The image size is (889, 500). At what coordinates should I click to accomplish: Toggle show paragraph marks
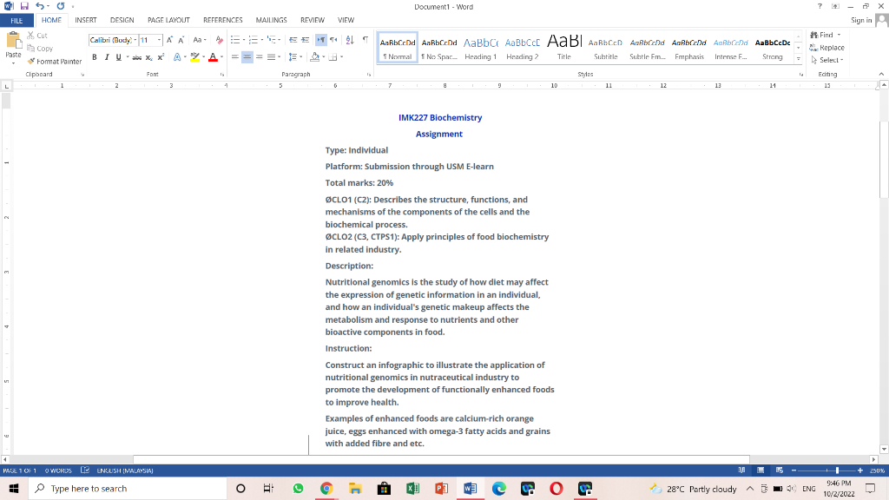(365, 40)
